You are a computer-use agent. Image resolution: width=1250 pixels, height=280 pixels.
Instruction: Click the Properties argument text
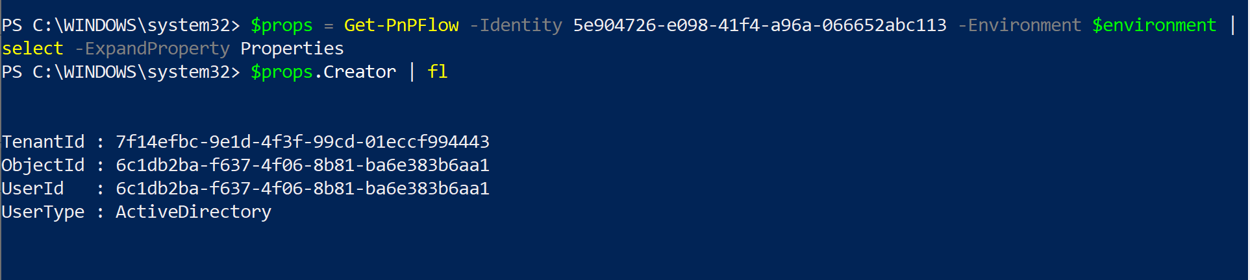[x=292, y=49]
